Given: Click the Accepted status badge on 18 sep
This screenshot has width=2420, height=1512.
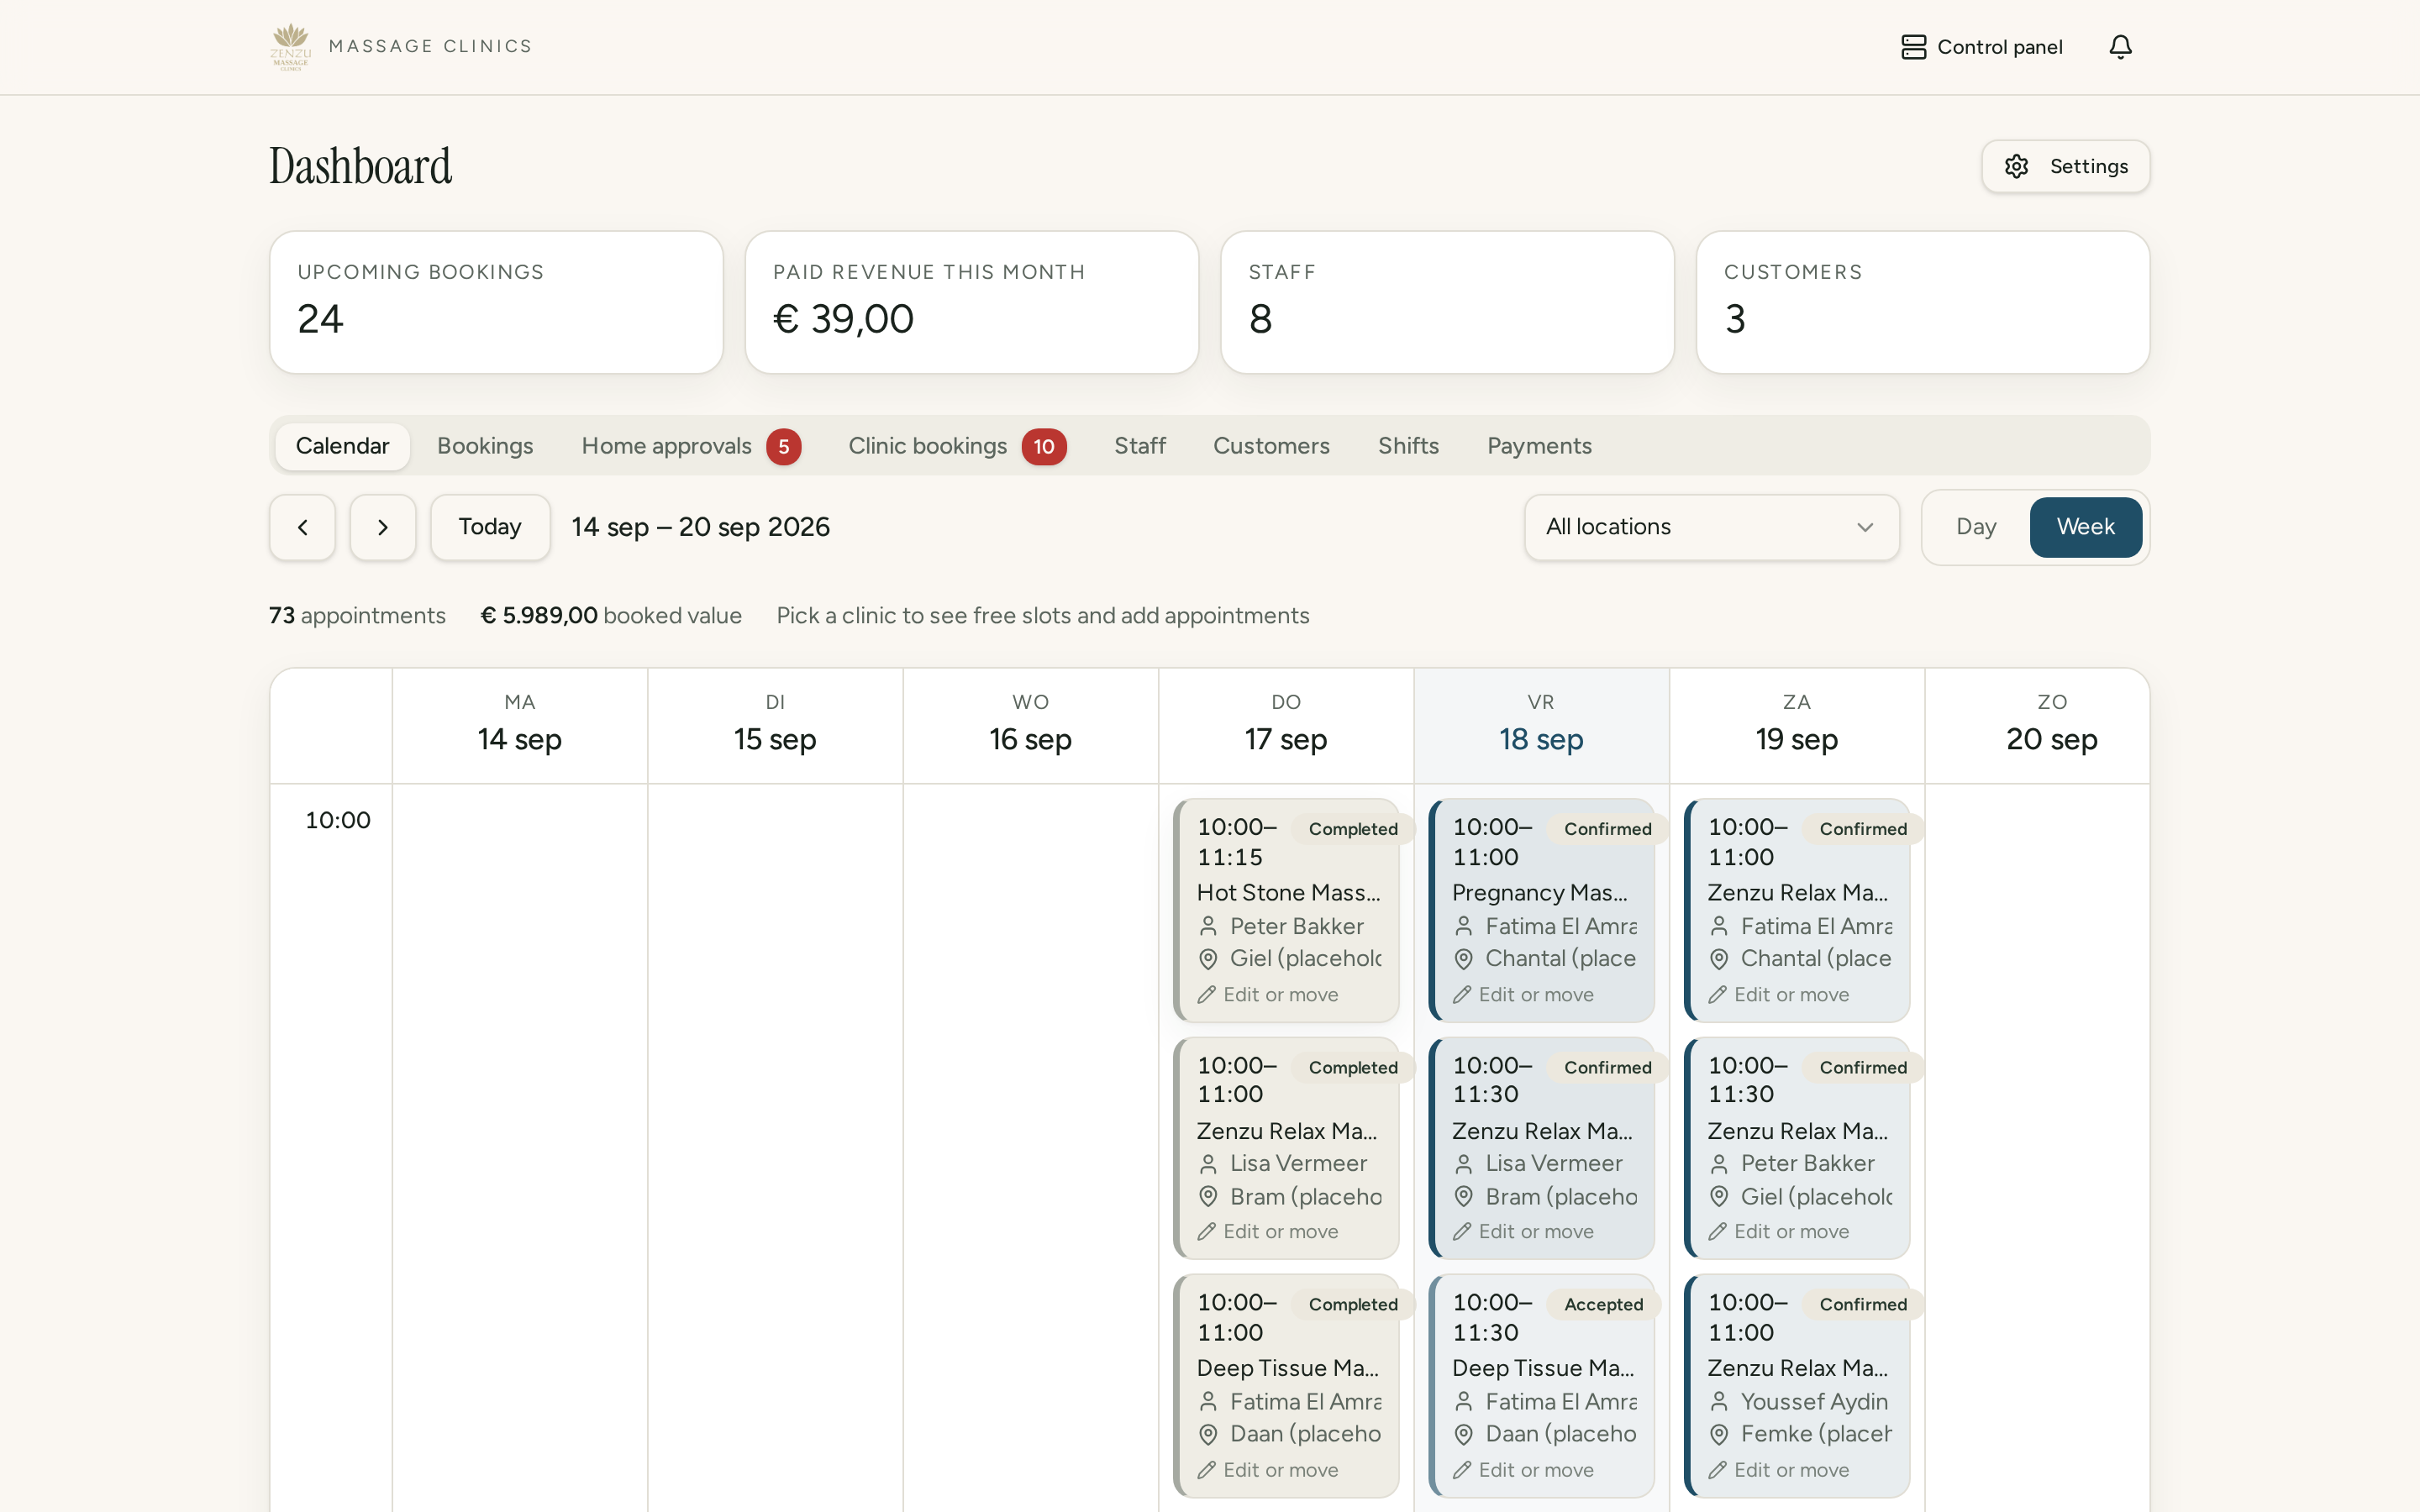Looking at the screenshot, I should pos(1603,1305).
